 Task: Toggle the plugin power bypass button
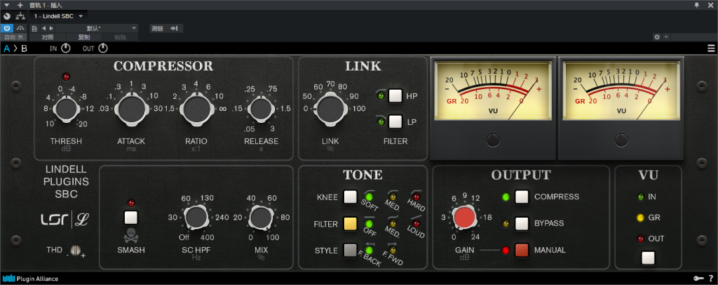[x=7, y=28]
